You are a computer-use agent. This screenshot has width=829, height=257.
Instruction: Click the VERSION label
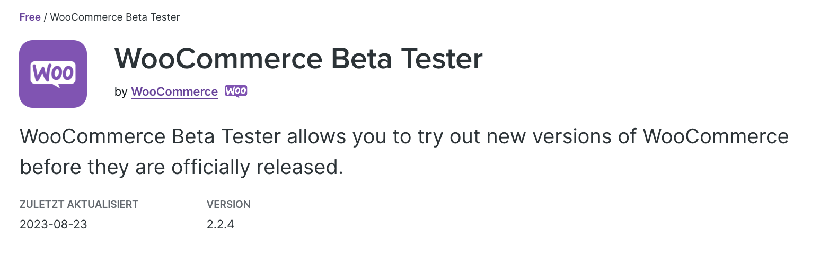tap(228, 204)
